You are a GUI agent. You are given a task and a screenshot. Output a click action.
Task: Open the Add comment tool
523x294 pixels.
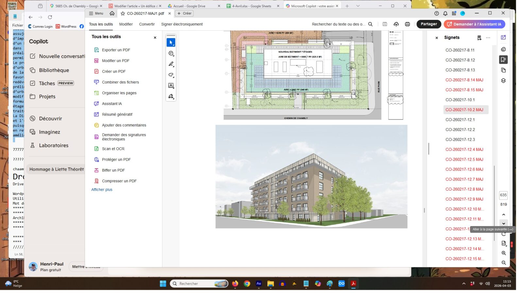pyautogui.click(x=171, y=53)
